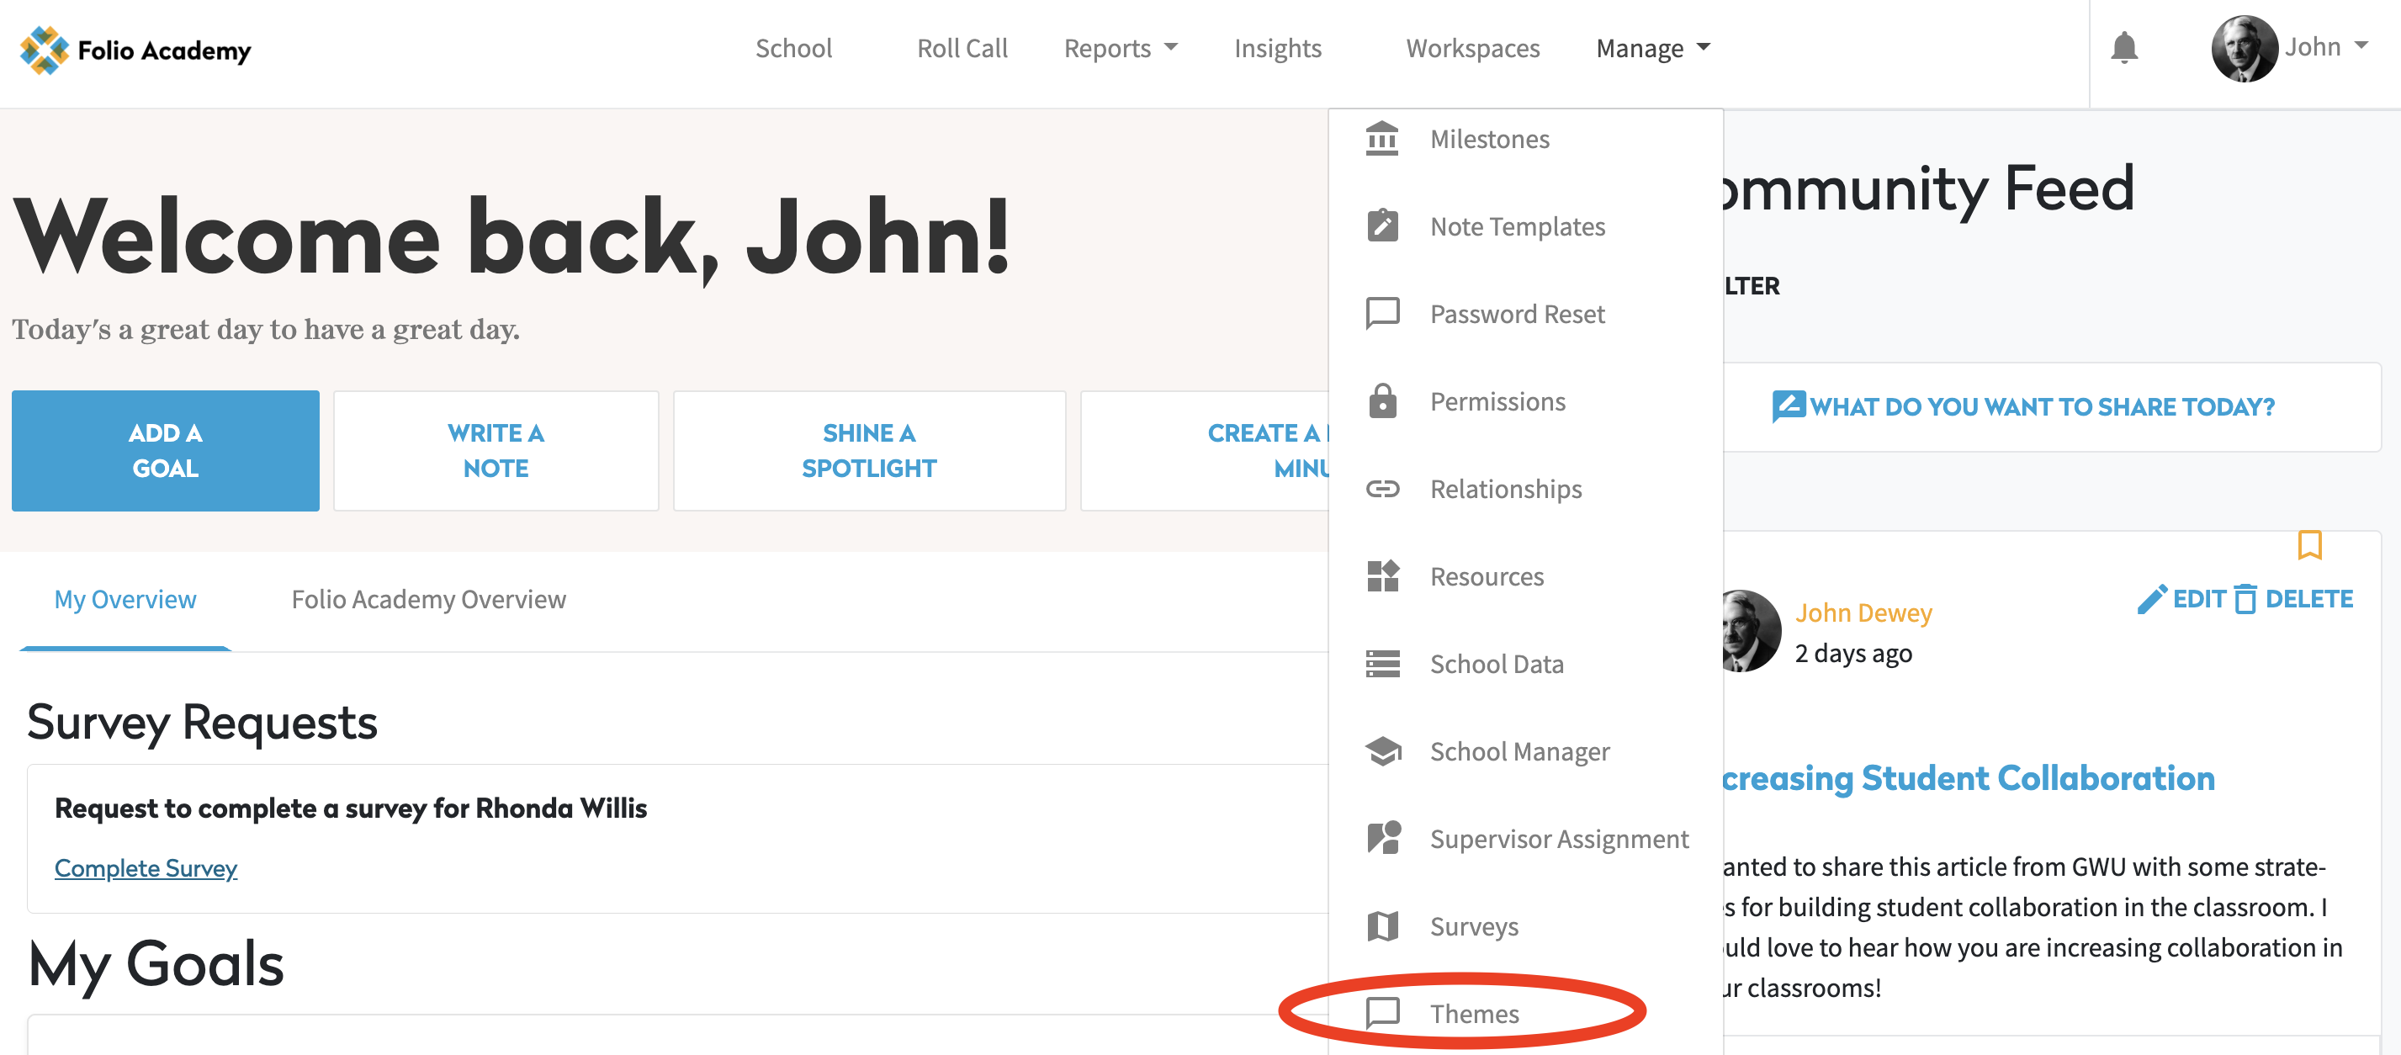Select the Note Templates pencil icon
This screenshot has height=1055, width=2401.
1382,225
